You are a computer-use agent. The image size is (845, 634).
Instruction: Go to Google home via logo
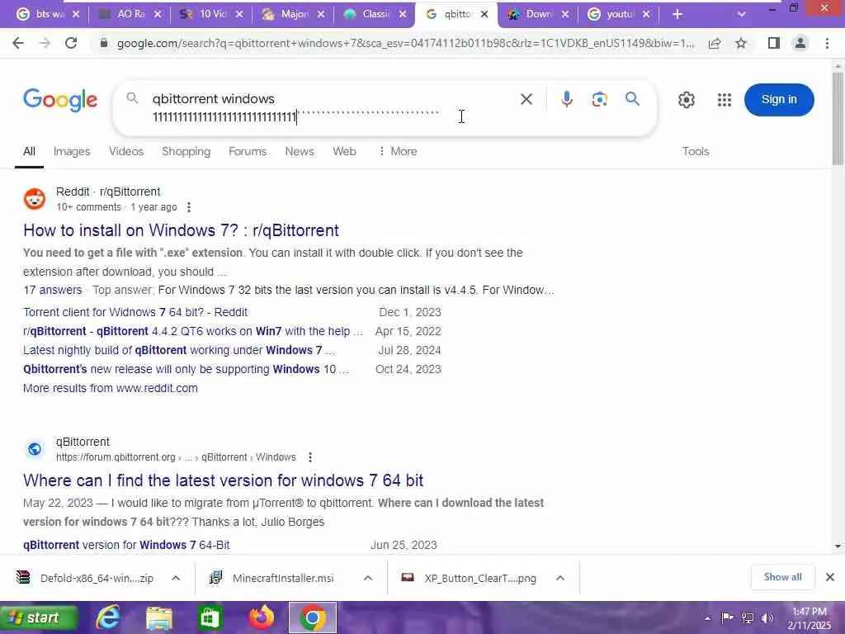60,100
